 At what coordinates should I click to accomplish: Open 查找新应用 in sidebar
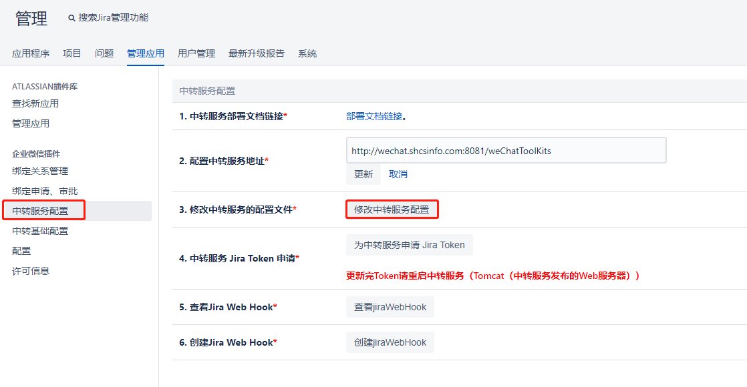coord(35,103)
